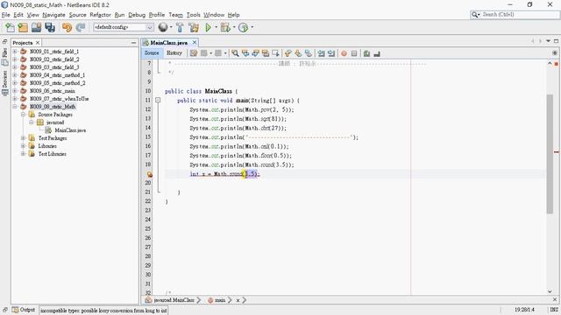Open the Debug menu
The image size is (561, 315).
pyautogui.click(x=137, y=15)
